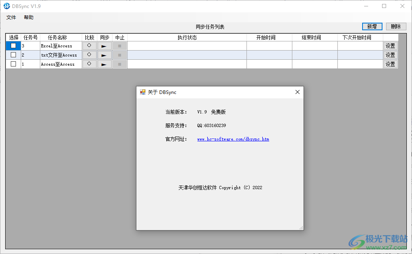Click stop square for Excel至Access task
This screenshot has width=412, height=254.
[120, 46]
